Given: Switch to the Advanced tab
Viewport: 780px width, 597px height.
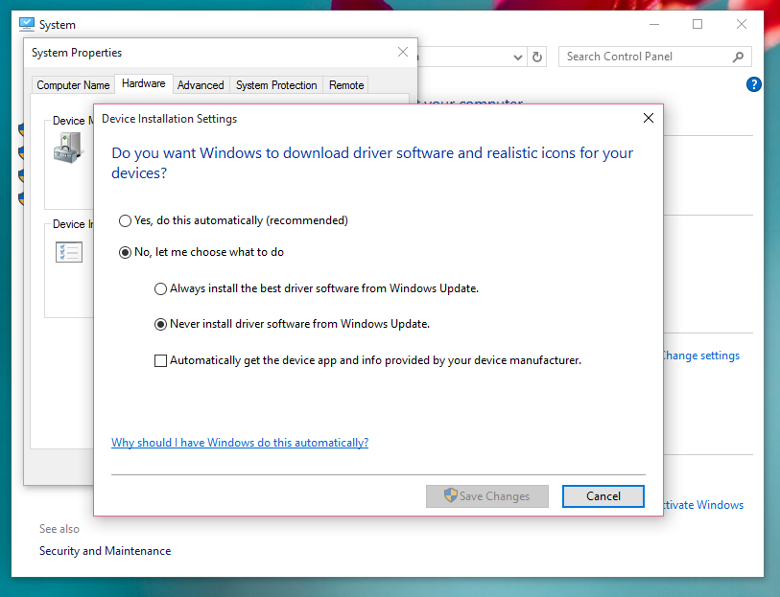Looking at the screenshot, I should 201,85.
